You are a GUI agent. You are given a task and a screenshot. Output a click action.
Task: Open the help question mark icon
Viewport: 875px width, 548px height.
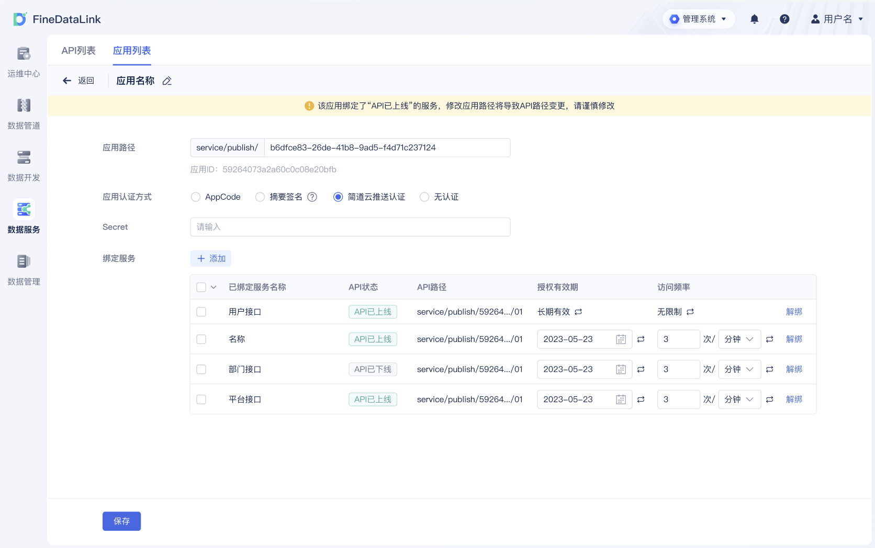coord(784,19)
